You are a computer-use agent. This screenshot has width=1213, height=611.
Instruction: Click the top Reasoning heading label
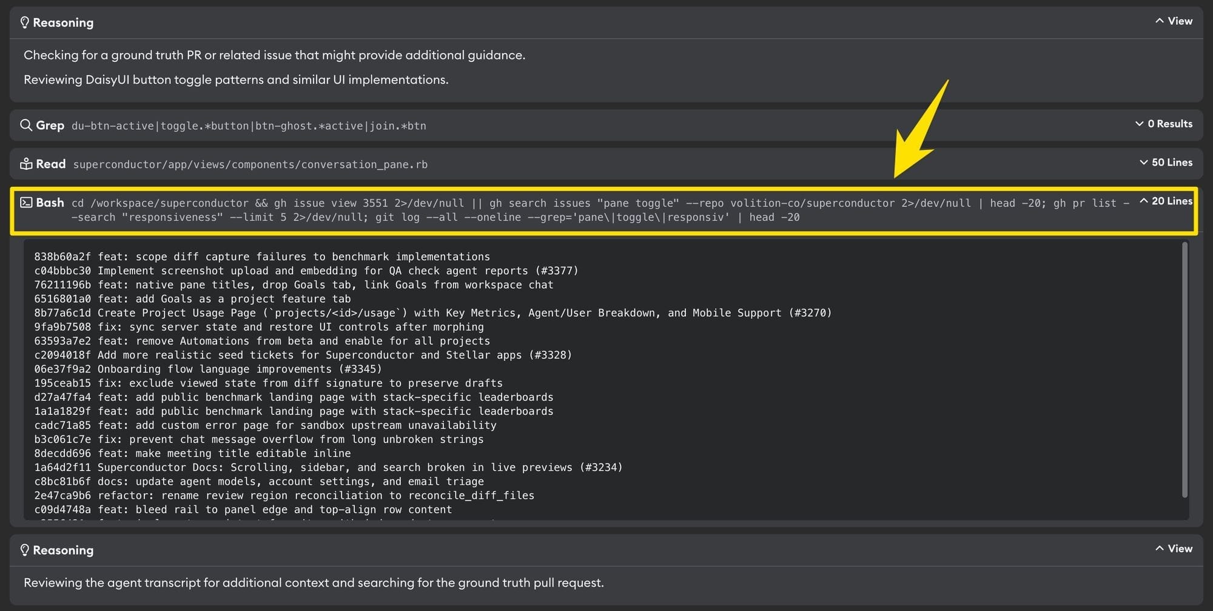[63, 22]
